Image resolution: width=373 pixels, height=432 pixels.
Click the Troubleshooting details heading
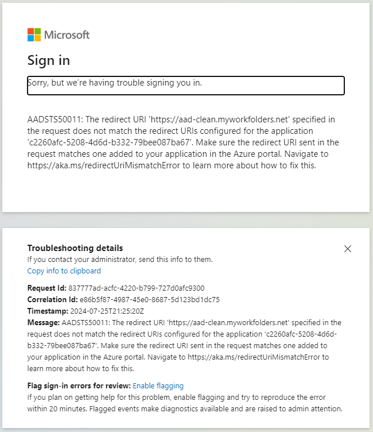[75, 248]
